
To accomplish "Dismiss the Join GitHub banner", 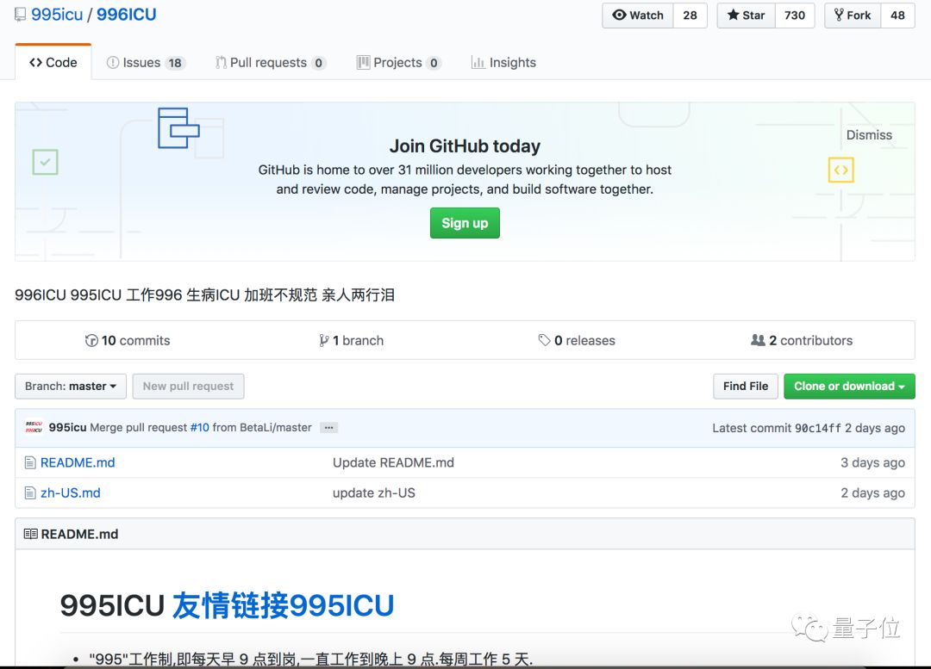I will [869, 135].
